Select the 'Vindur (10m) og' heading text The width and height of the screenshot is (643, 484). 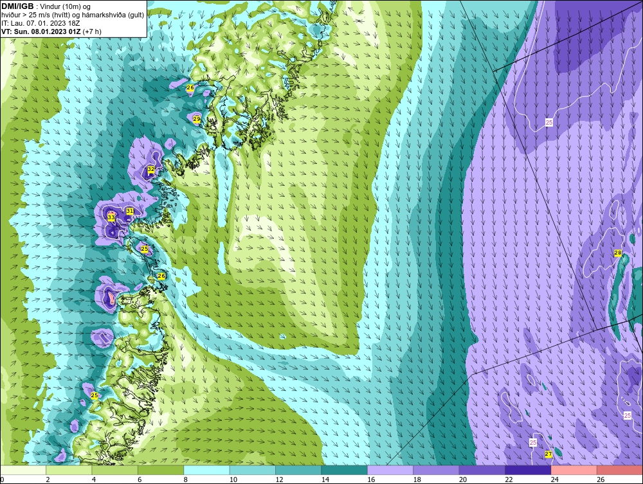66,6
